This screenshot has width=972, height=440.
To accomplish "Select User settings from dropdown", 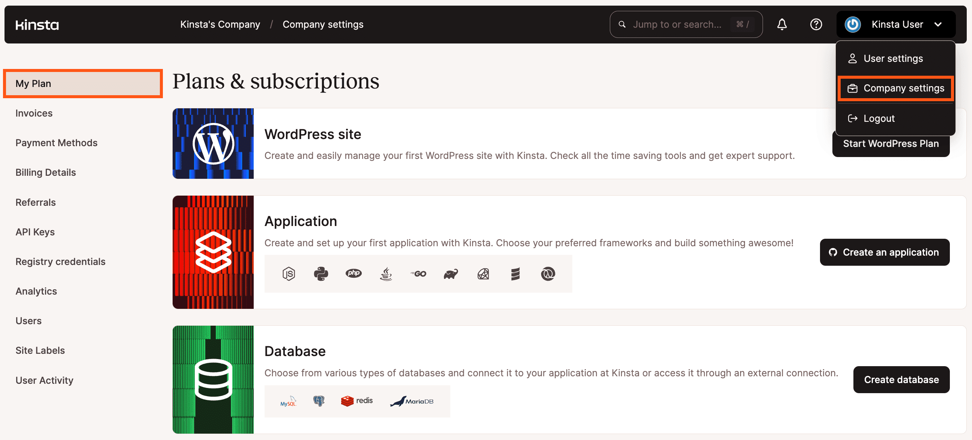I will pos(893,58).
